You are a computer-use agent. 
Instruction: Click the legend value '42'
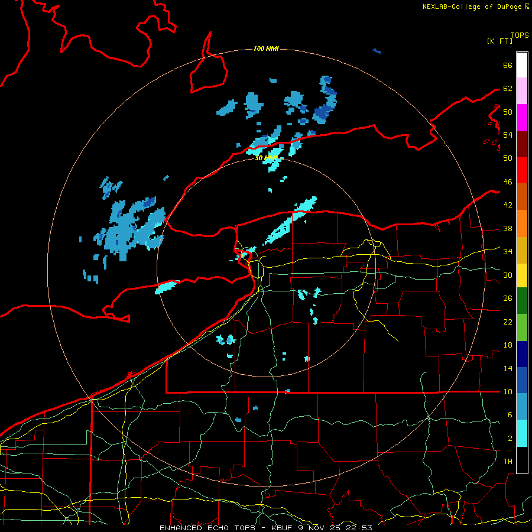508,205
